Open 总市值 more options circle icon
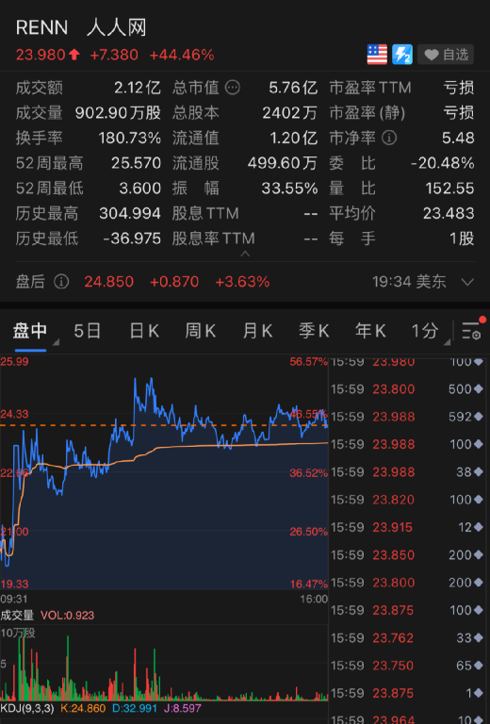The width and height of the screenshot is (490, 724). coord(233,88)
